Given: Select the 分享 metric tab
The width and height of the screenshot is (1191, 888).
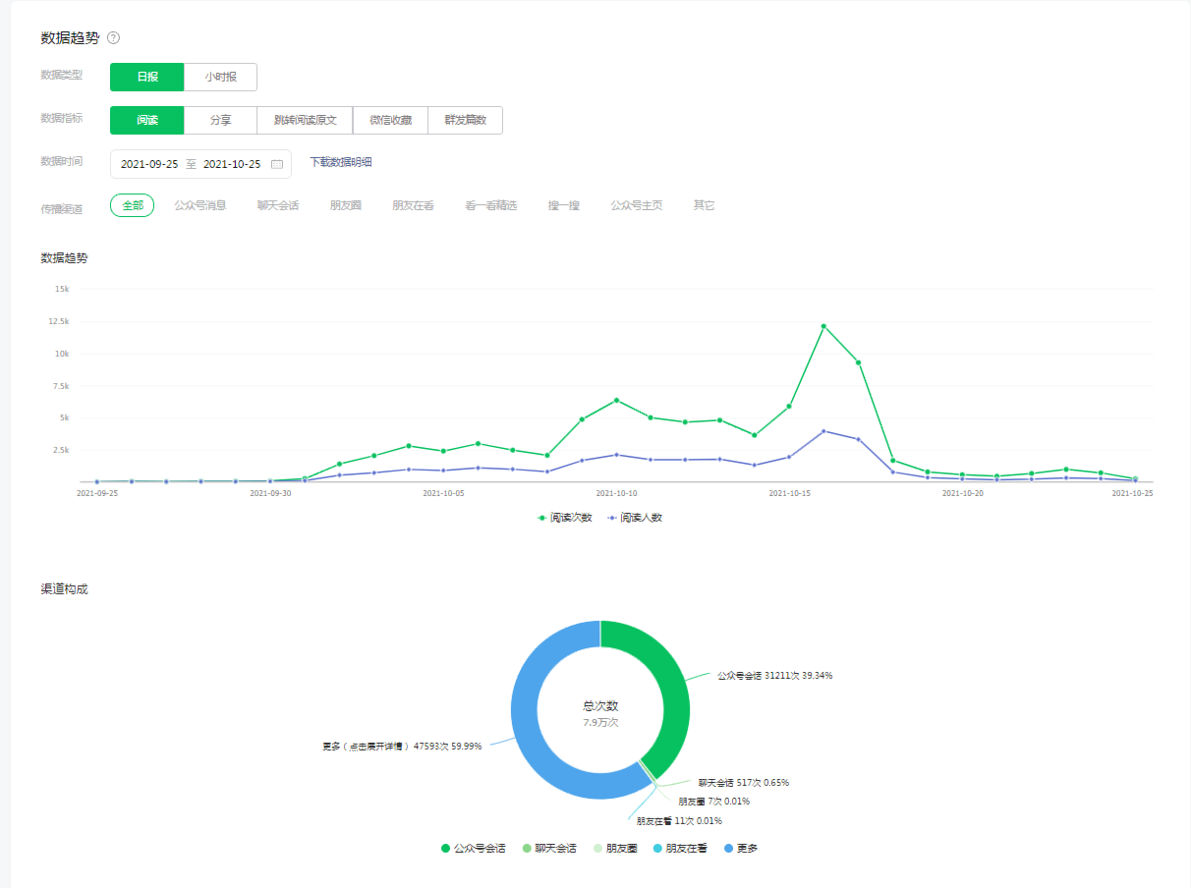Looking at the screenshot, I should (x=220, y=120).
